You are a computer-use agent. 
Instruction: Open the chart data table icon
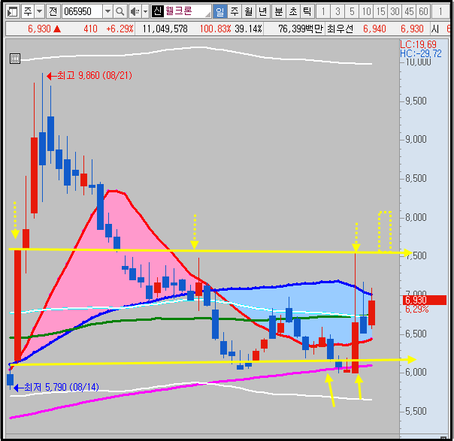coord(15,59)
